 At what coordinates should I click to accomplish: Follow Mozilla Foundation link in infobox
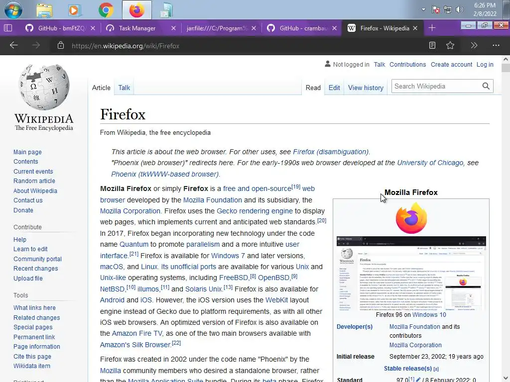click(415, 327)
